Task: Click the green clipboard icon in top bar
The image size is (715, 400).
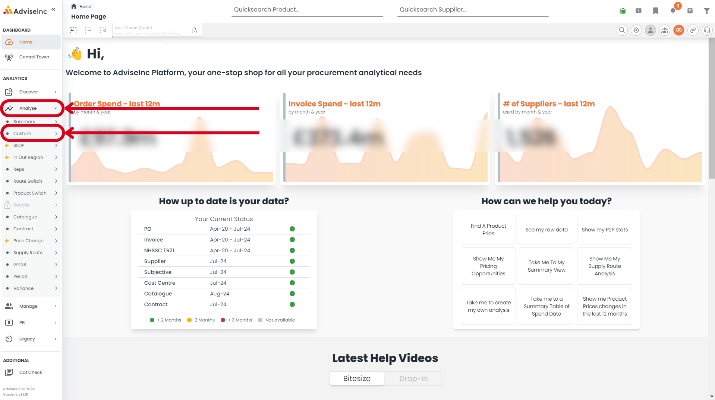Action: click(x=623, y=11)
